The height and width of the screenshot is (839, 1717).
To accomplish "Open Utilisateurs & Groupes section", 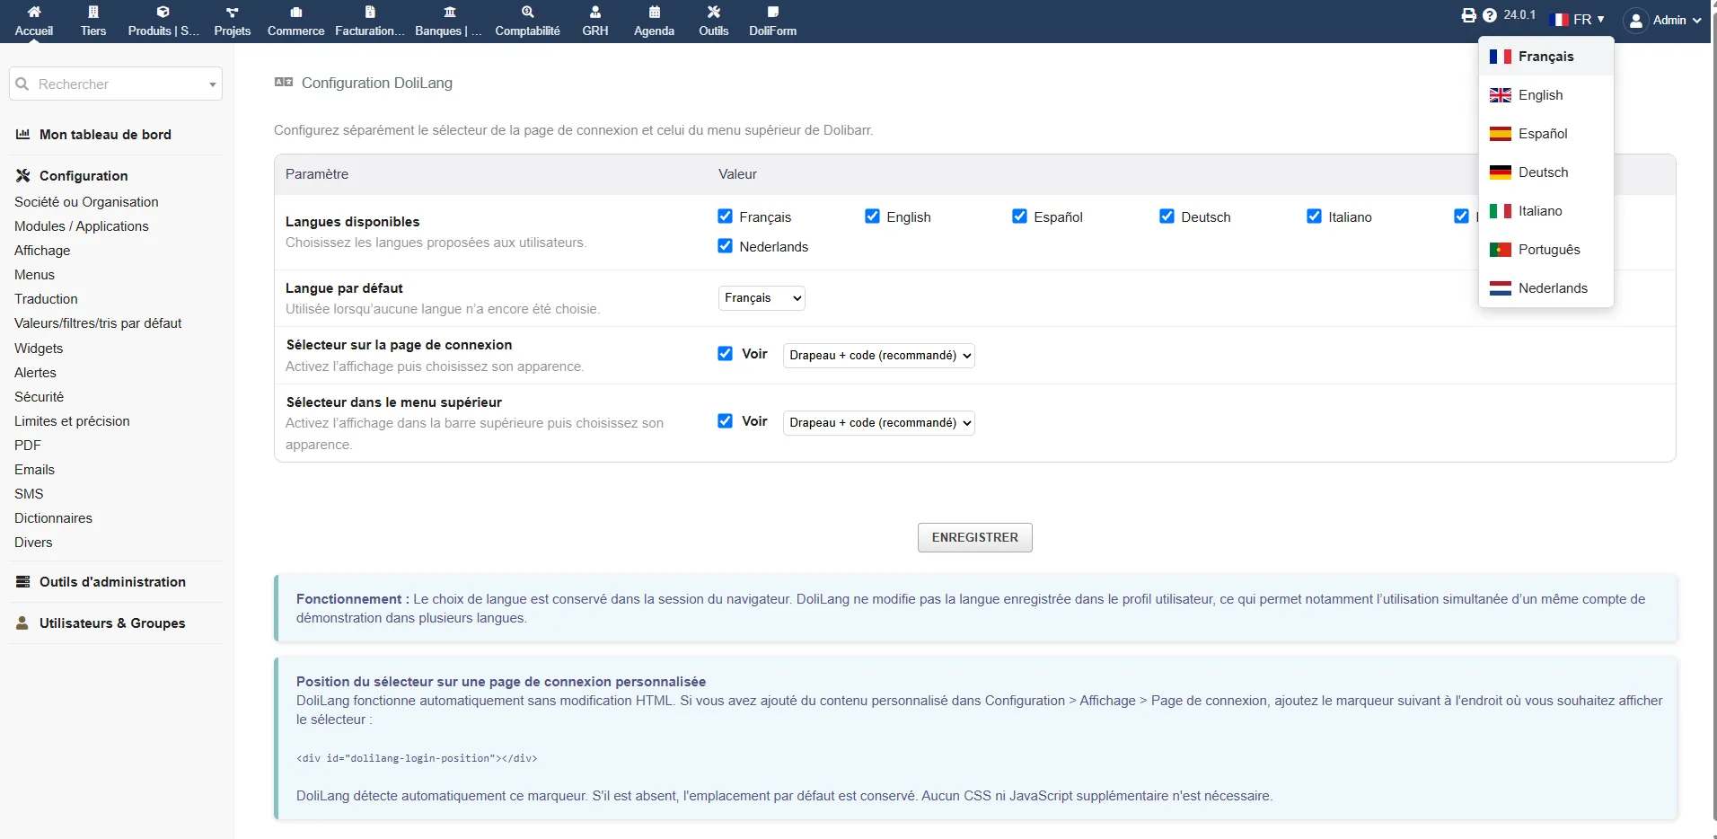I will coord(111,623).
